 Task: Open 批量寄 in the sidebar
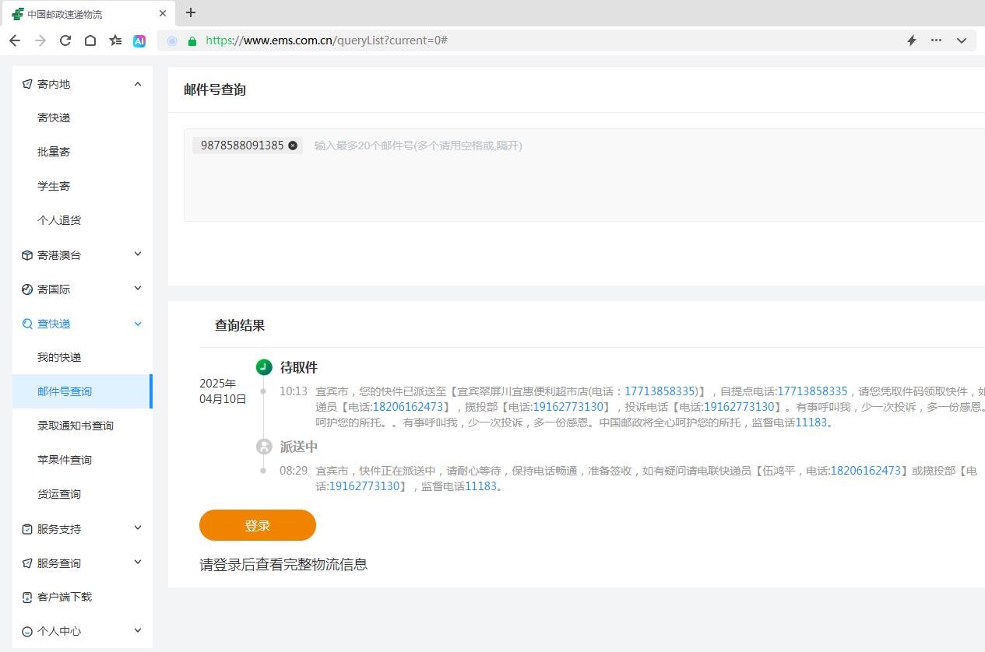coord(54,152)
